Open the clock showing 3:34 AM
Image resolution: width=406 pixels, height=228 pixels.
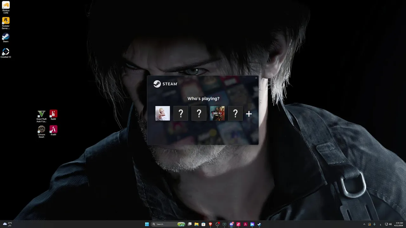(x=399, y=224)
